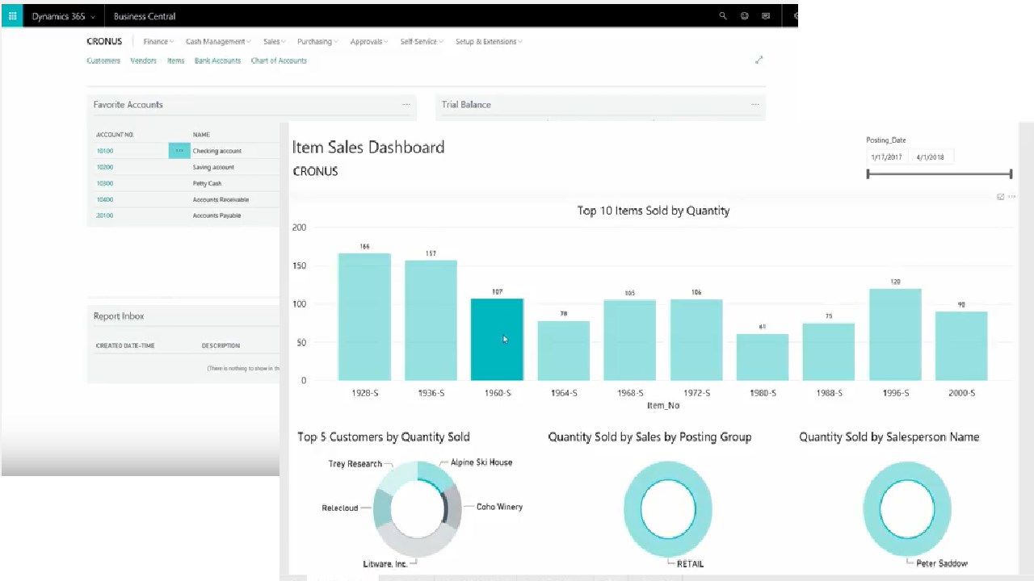
Task: Open the Vendors link
Action: [144, 61]
